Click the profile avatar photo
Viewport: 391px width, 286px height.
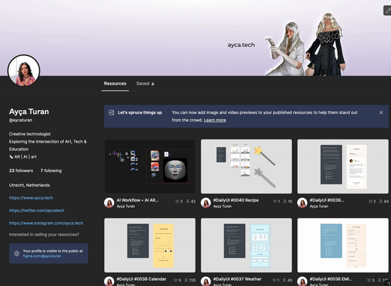tap(24, 70)
